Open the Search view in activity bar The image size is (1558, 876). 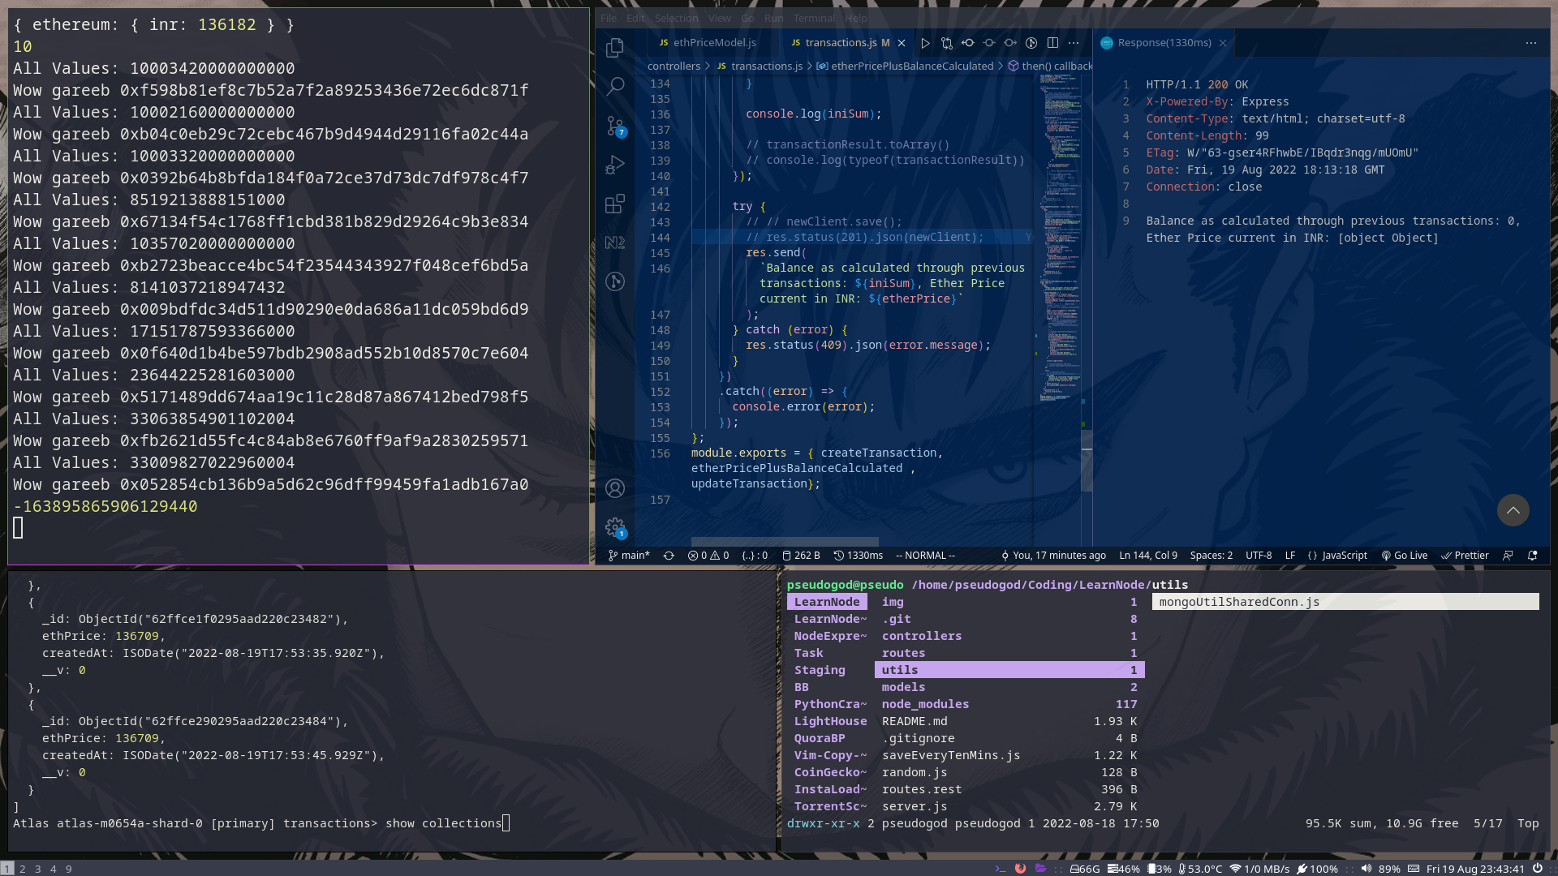pyautogui.click(x=615, y=86)
